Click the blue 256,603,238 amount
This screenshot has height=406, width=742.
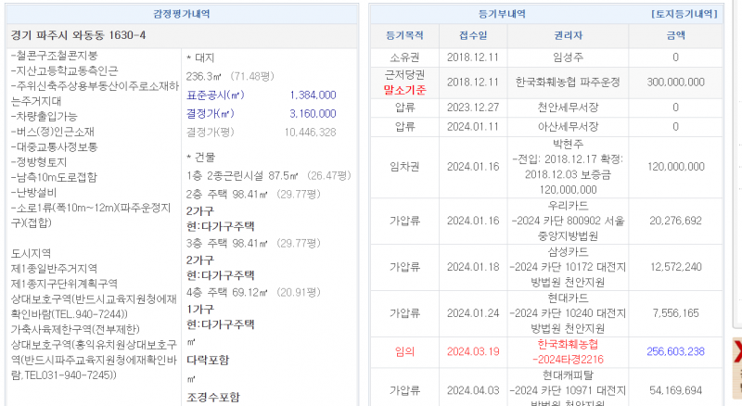675,351
